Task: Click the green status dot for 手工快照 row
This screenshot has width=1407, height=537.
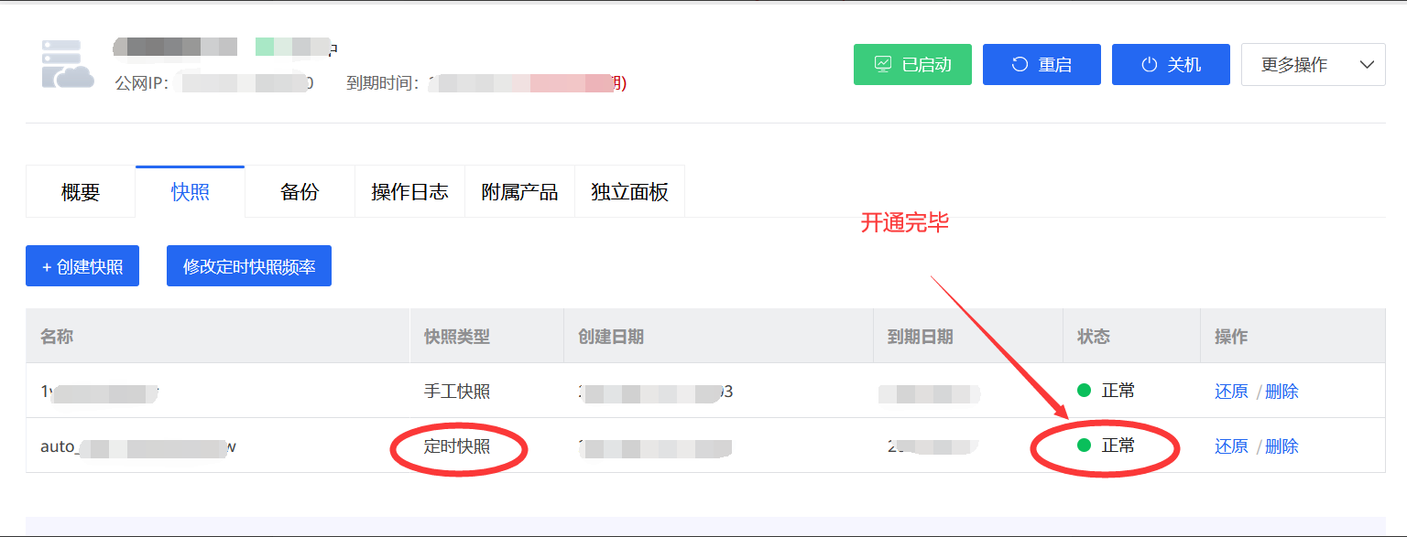Action: coord(1085,391)
